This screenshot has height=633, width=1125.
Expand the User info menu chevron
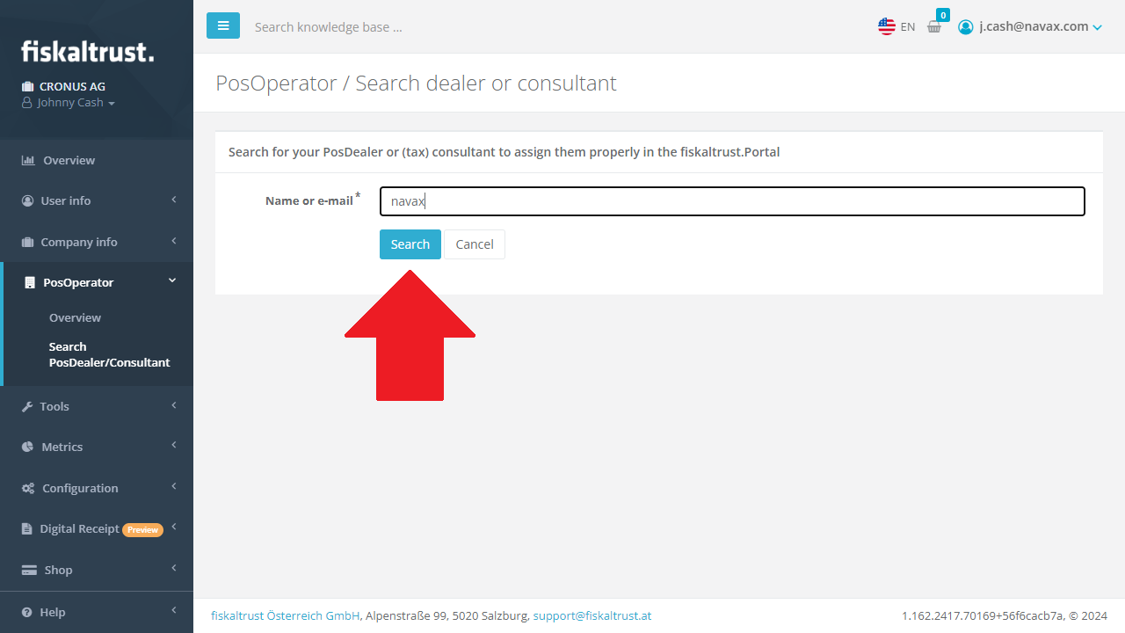(174, 200)
